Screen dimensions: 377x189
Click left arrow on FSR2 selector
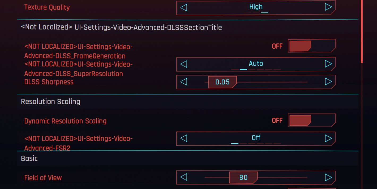click(x=184, y=138)
